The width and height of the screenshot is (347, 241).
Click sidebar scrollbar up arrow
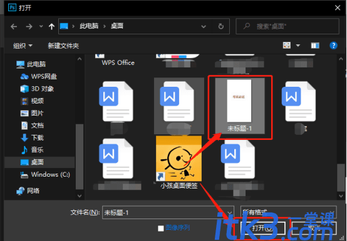pos(80,59)
